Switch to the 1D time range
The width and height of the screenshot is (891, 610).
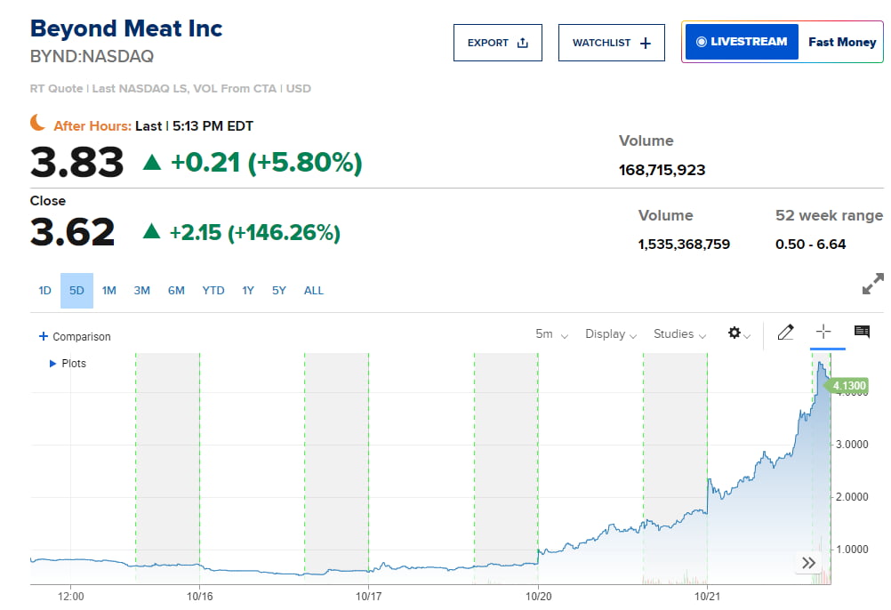[x=44, y=291]
